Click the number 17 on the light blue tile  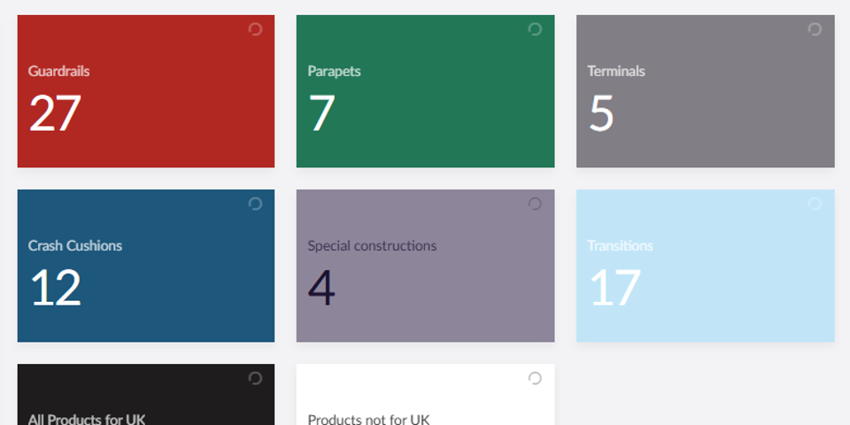615,288
